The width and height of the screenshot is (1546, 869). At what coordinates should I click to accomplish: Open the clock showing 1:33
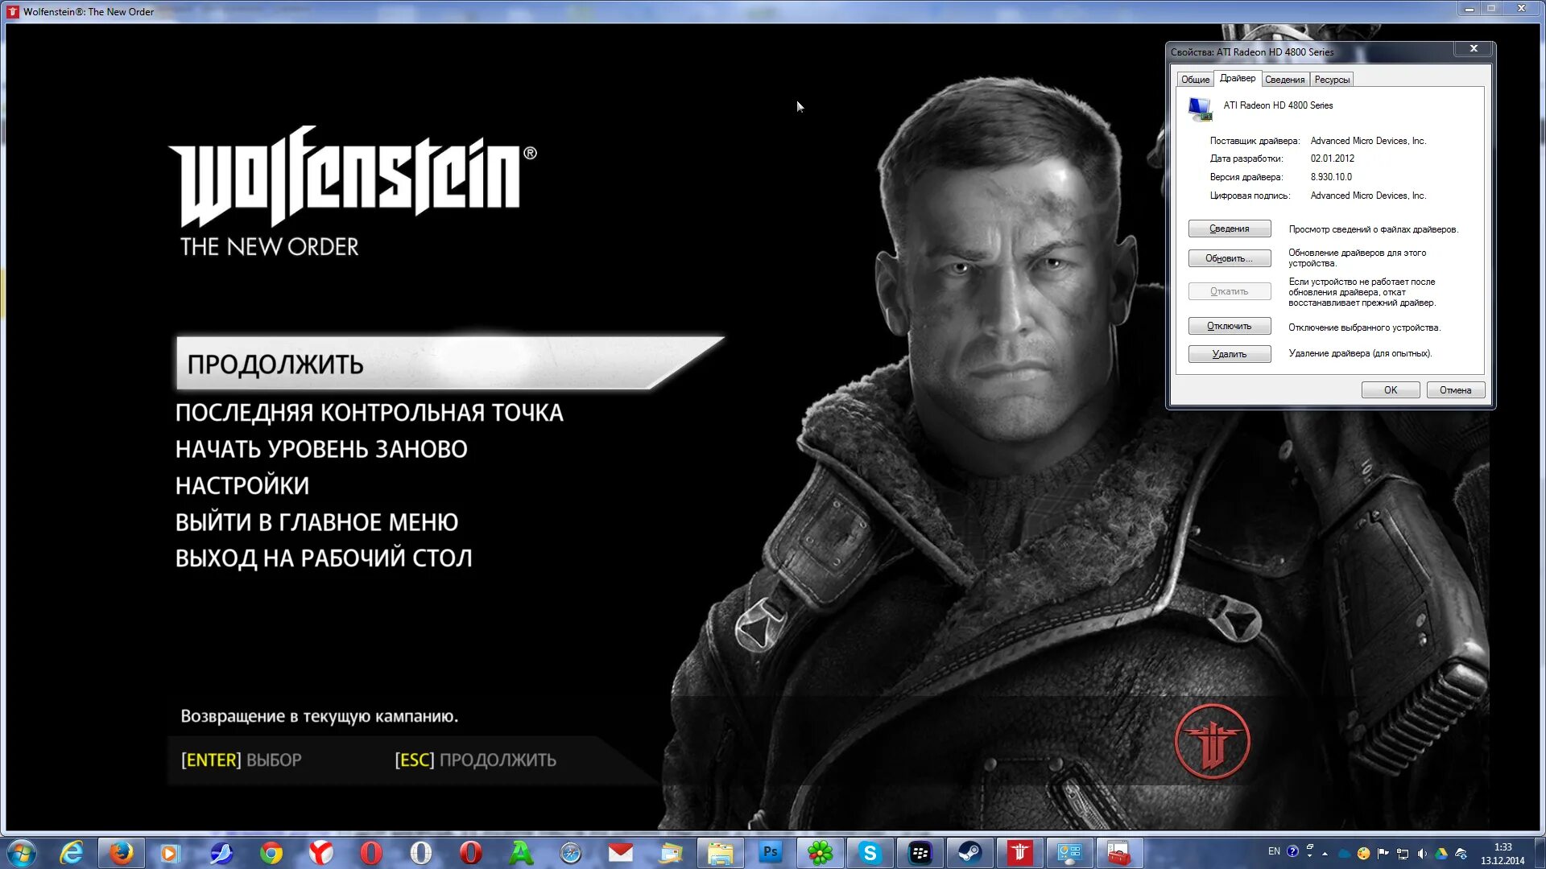point(1503,854)
